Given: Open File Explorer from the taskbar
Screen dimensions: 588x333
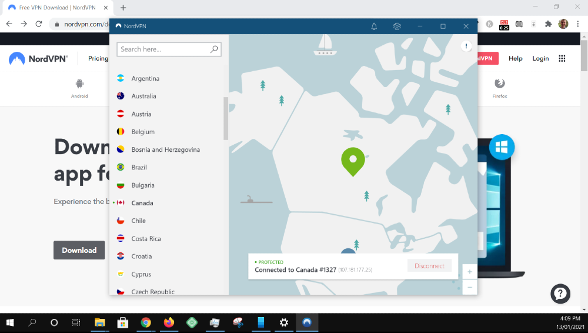Looking at the screenshot, I should tap(100, 322).
